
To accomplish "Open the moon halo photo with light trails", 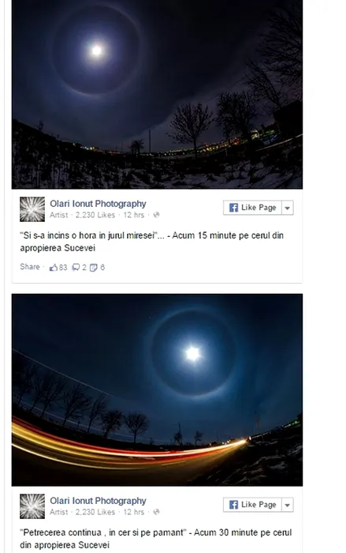I will (x=157, y=389).
